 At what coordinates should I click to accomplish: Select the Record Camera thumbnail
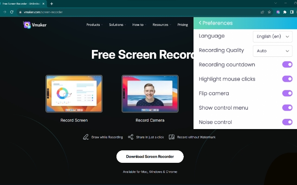point(149,94)
